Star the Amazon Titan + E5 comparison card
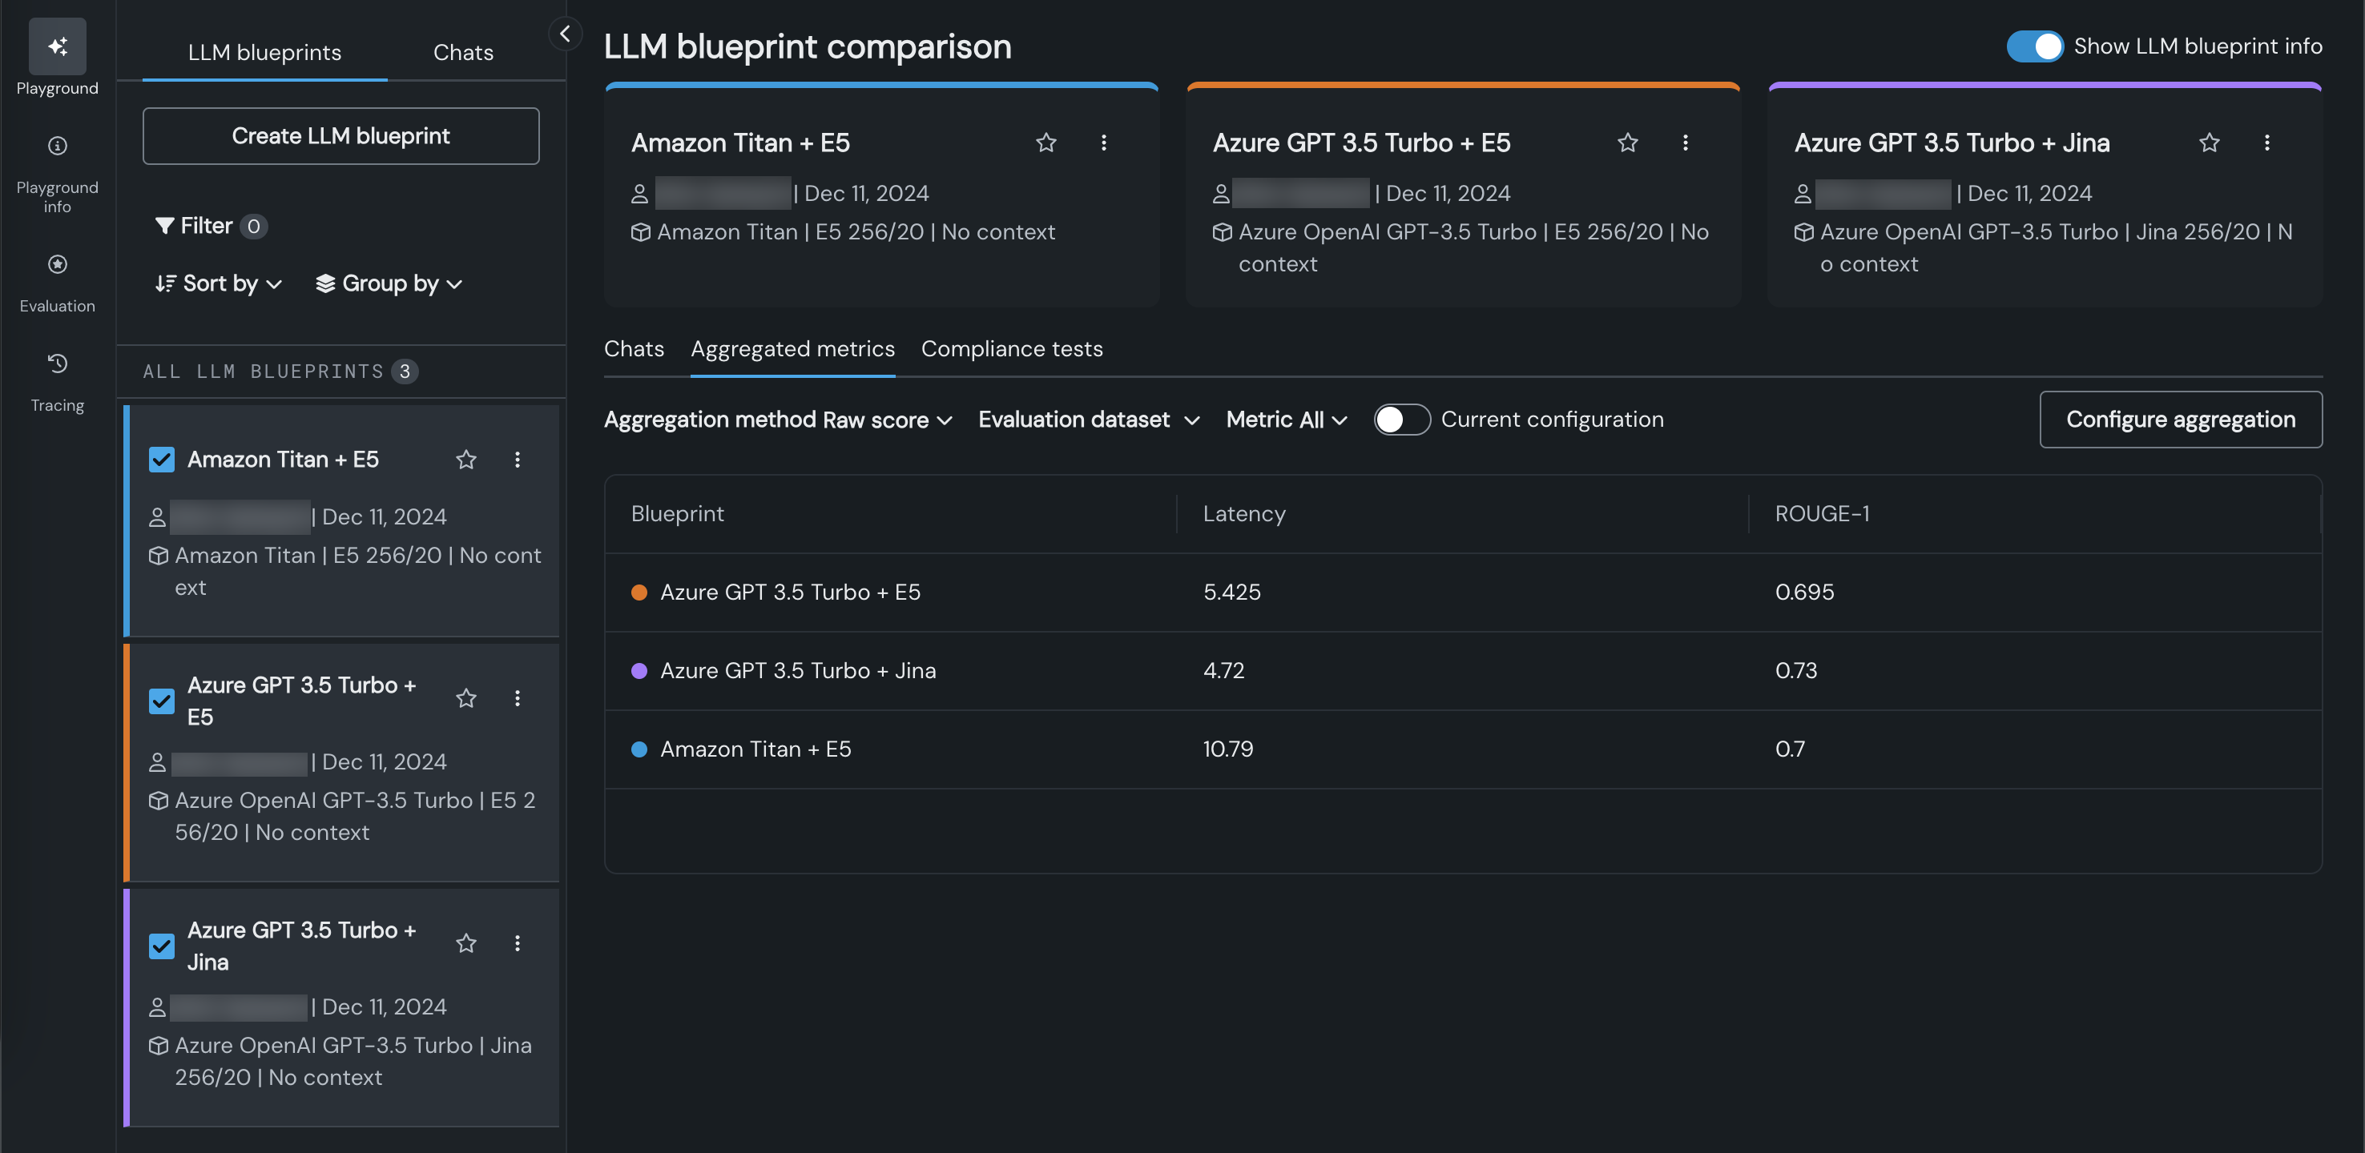Screen dimensions: 2365x1153 coord(1046,143)
